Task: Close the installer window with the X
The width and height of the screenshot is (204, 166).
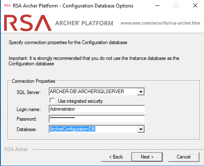Action: click(195, 5)
